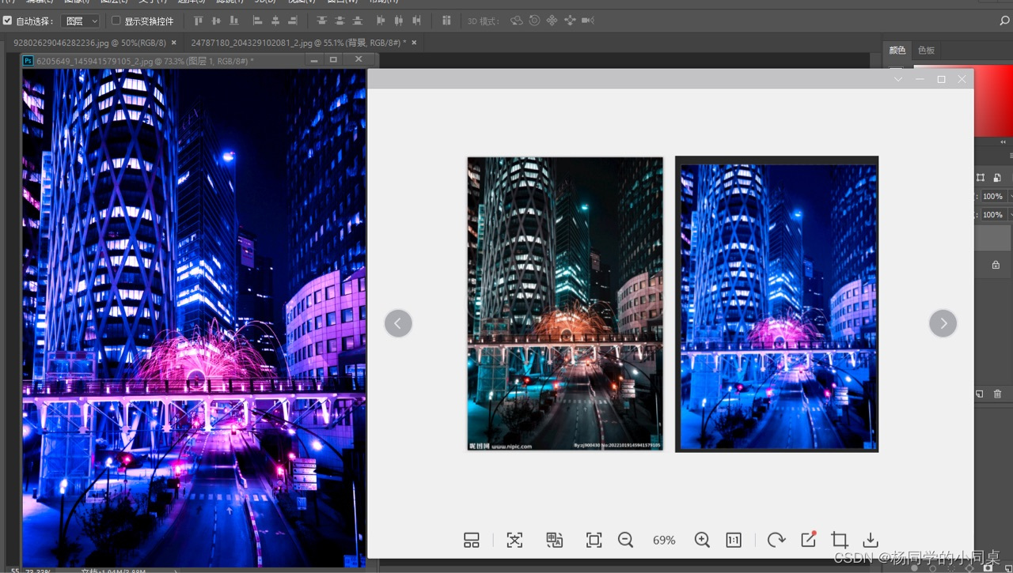The height and width of the screenshot is (573, 1013).
Task: Click the opacity 100% value field
Action: [992, 196]
